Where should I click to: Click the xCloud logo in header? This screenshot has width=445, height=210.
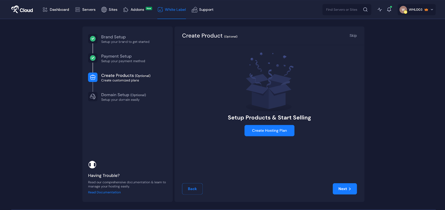[22, 10]
